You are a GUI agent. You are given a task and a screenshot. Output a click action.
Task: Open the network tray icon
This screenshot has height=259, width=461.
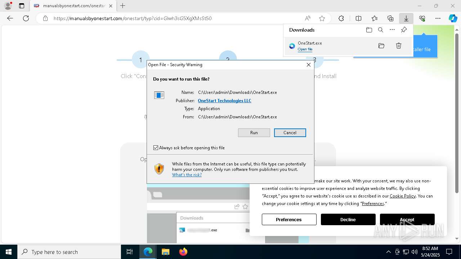pos(406,252)
